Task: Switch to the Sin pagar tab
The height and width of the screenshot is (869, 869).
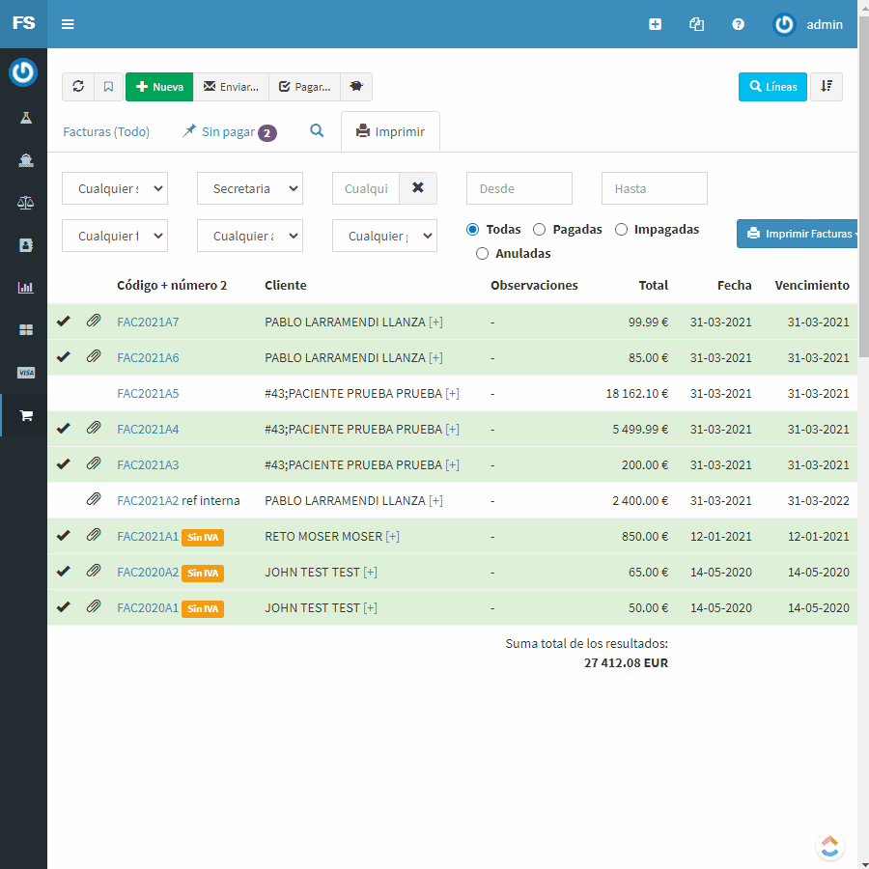Action: (229, 132)
